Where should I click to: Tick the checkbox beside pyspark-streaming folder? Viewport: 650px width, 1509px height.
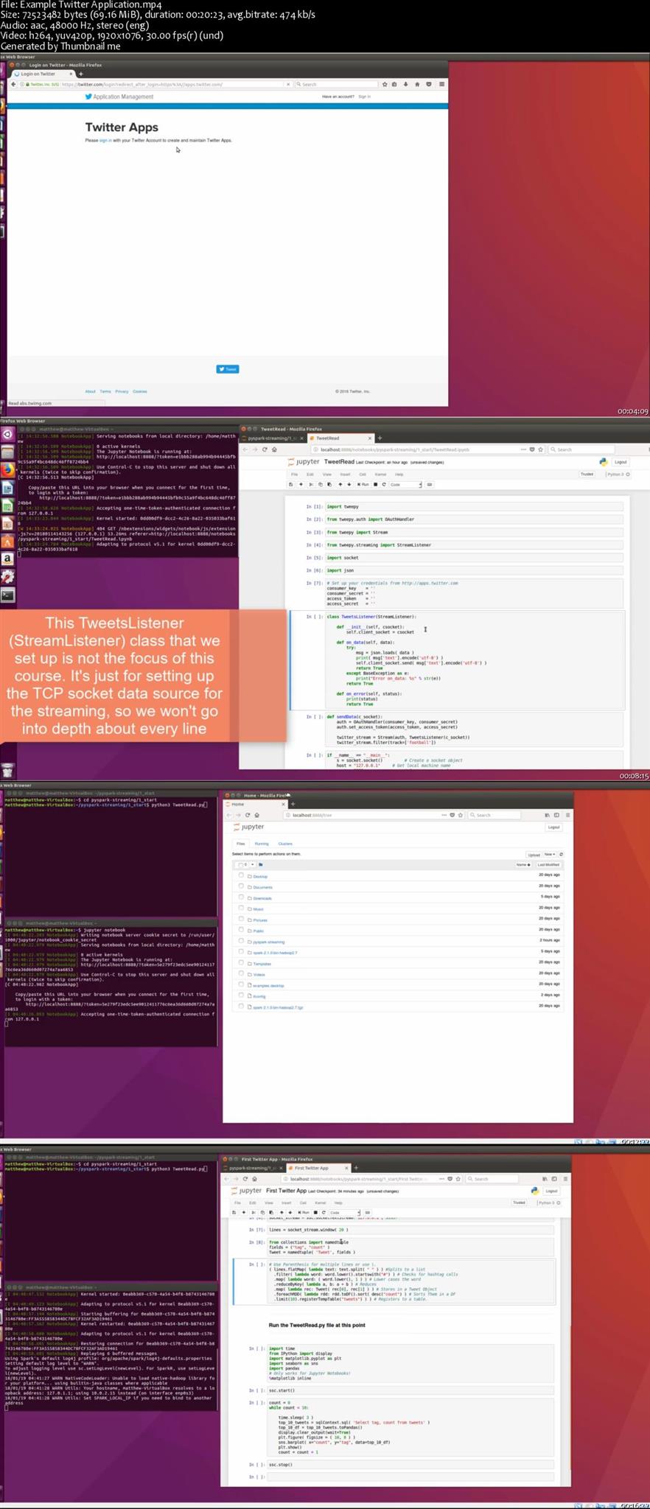pos(241,941)
